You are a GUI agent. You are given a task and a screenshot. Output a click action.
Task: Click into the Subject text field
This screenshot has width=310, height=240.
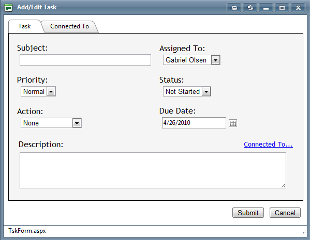[x=85, y=60]
